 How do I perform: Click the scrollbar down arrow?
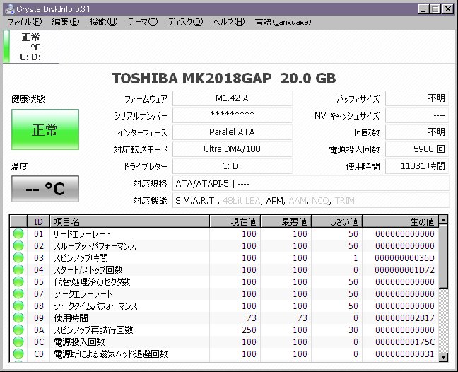tap(443, 357)
